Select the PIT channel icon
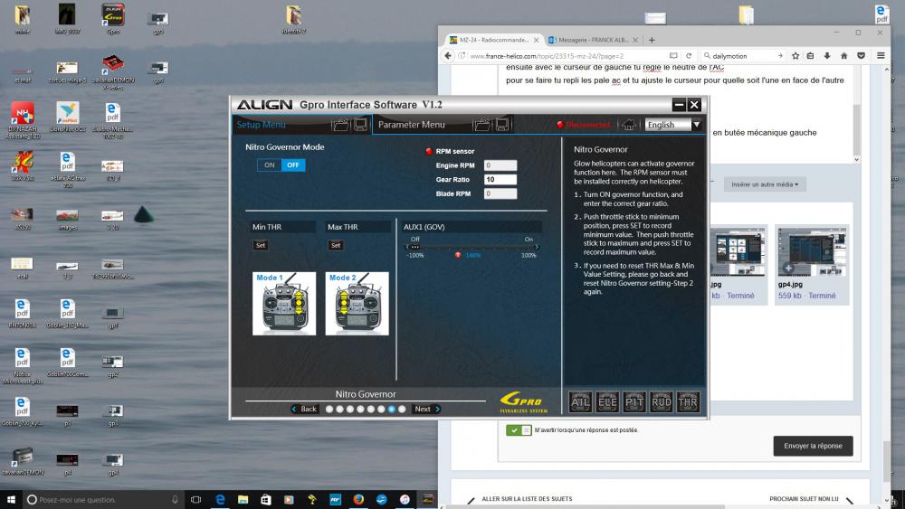Viewport: 905px width, 509px height. (x=634, y=402)
